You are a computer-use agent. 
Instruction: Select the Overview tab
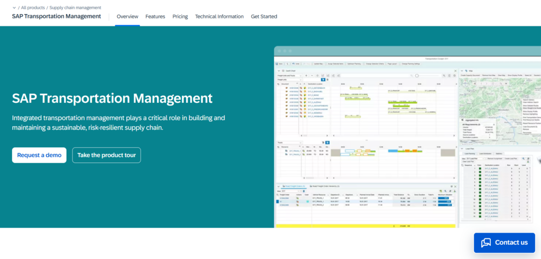(x=127, y=16)
